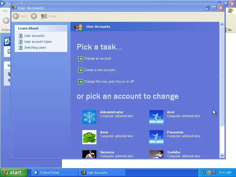Click Switching users help link
The height and width of the screenshot is (177, 236).
(x=35, y=47)
